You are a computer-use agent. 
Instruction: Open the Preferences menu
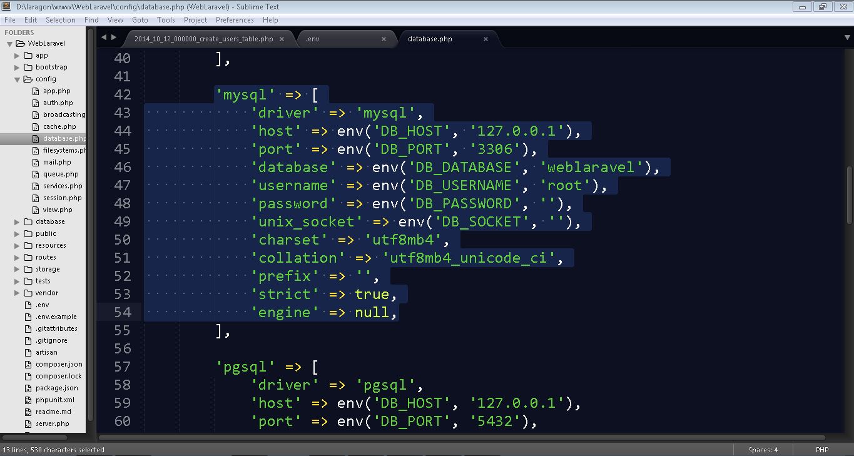[235, 19]
